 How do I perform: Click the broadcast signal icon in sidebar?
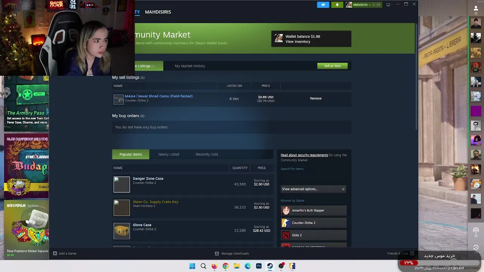476,231
